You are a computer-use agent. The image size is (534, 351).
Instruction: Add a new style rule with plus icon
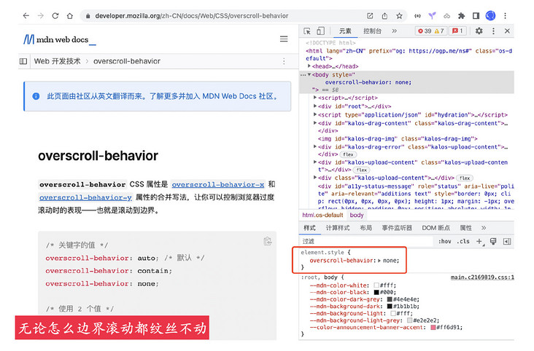coord(479,241)
